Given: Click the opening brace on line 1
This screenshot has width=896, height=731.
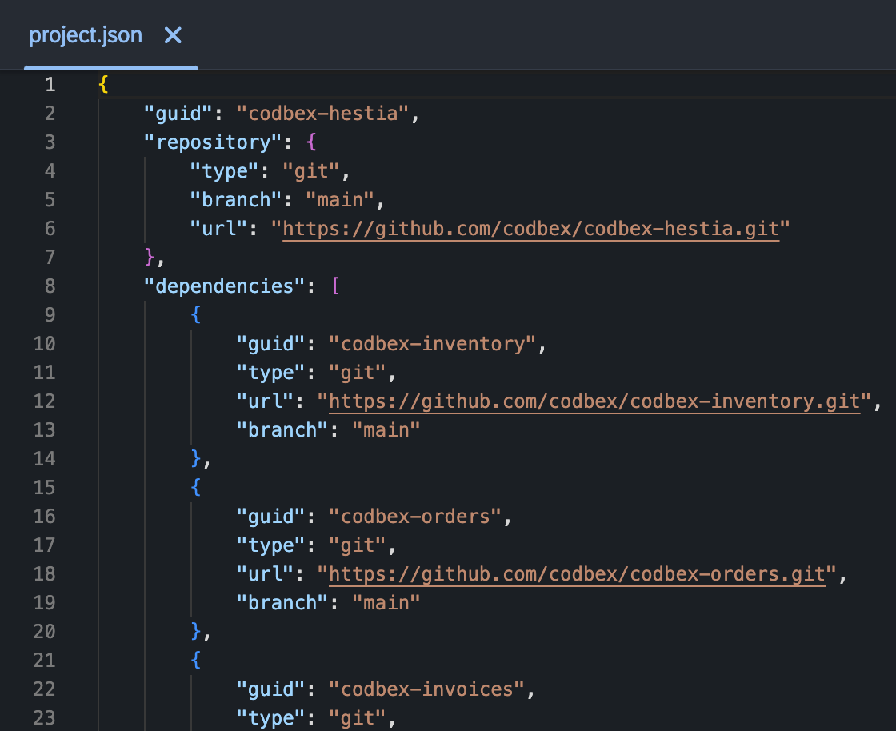Looking at the screenshot, I should (103, 85).
